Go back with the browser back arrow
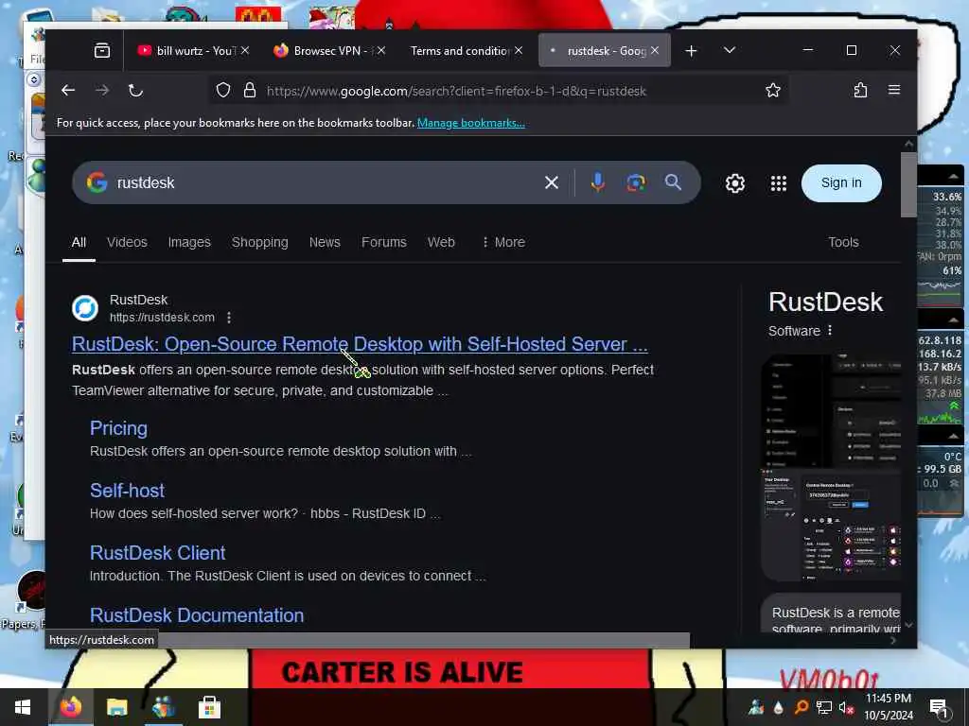The width and height of the screenshot is (969, 726). pyautogui.click(x=68, y=91)
